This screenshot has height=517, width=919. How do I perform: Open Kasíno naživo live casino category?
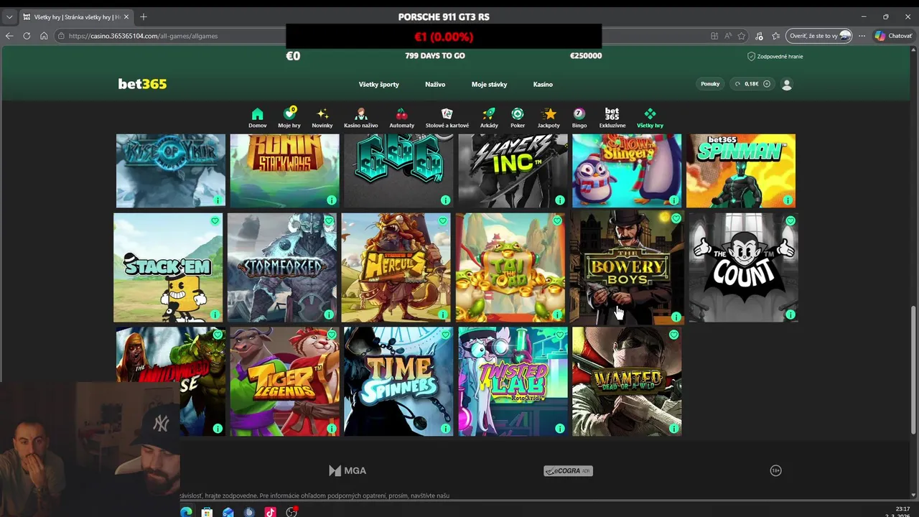(x=360, y=118)
